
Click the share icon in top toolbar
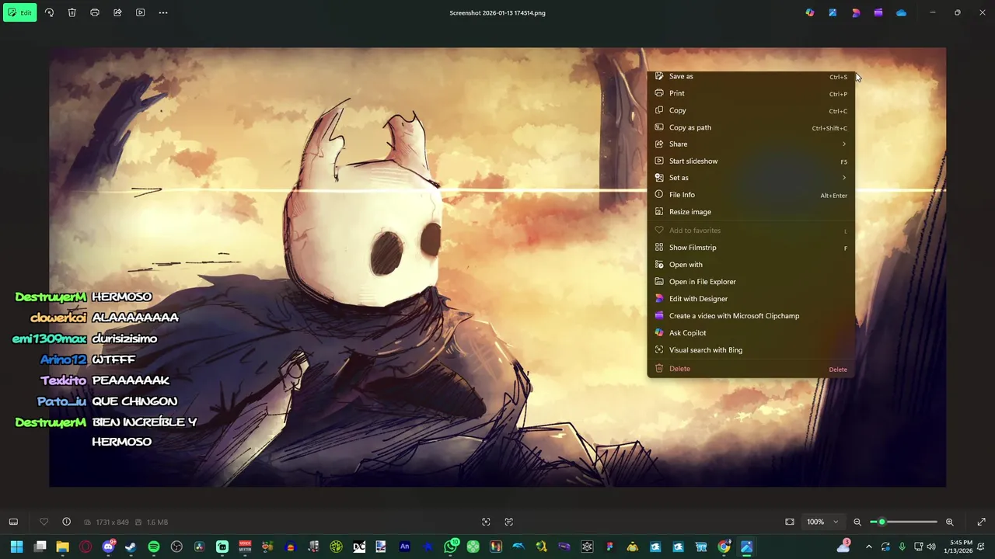click(x=117, y=12)
